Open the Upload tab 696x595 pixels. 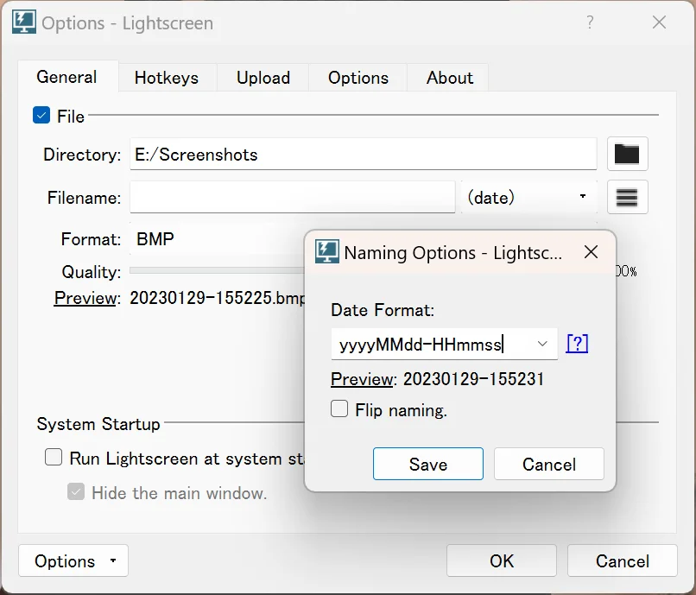263,78
